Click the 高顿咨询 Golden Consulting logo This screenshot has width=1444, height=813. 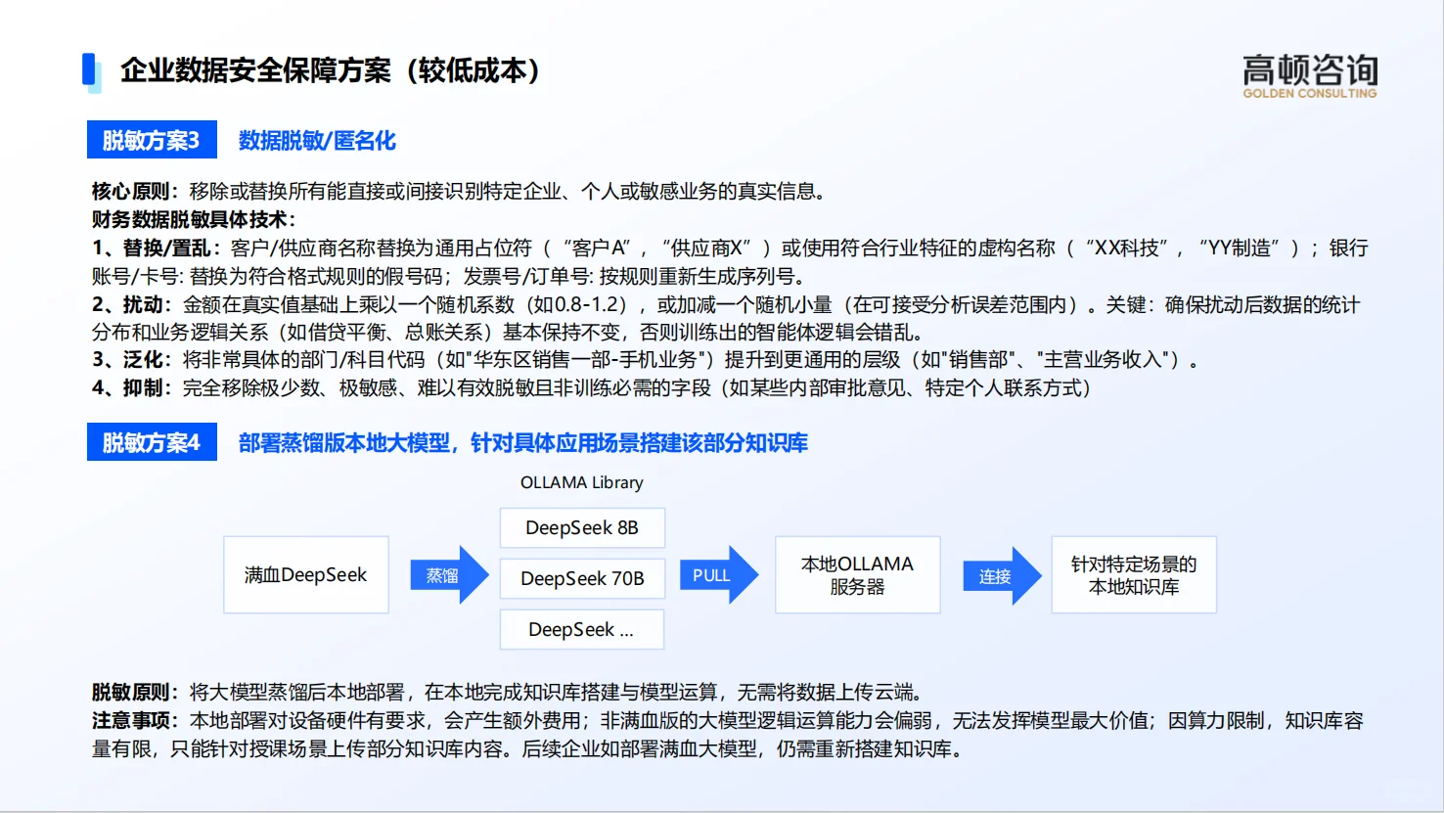(x=1310, y=76)
